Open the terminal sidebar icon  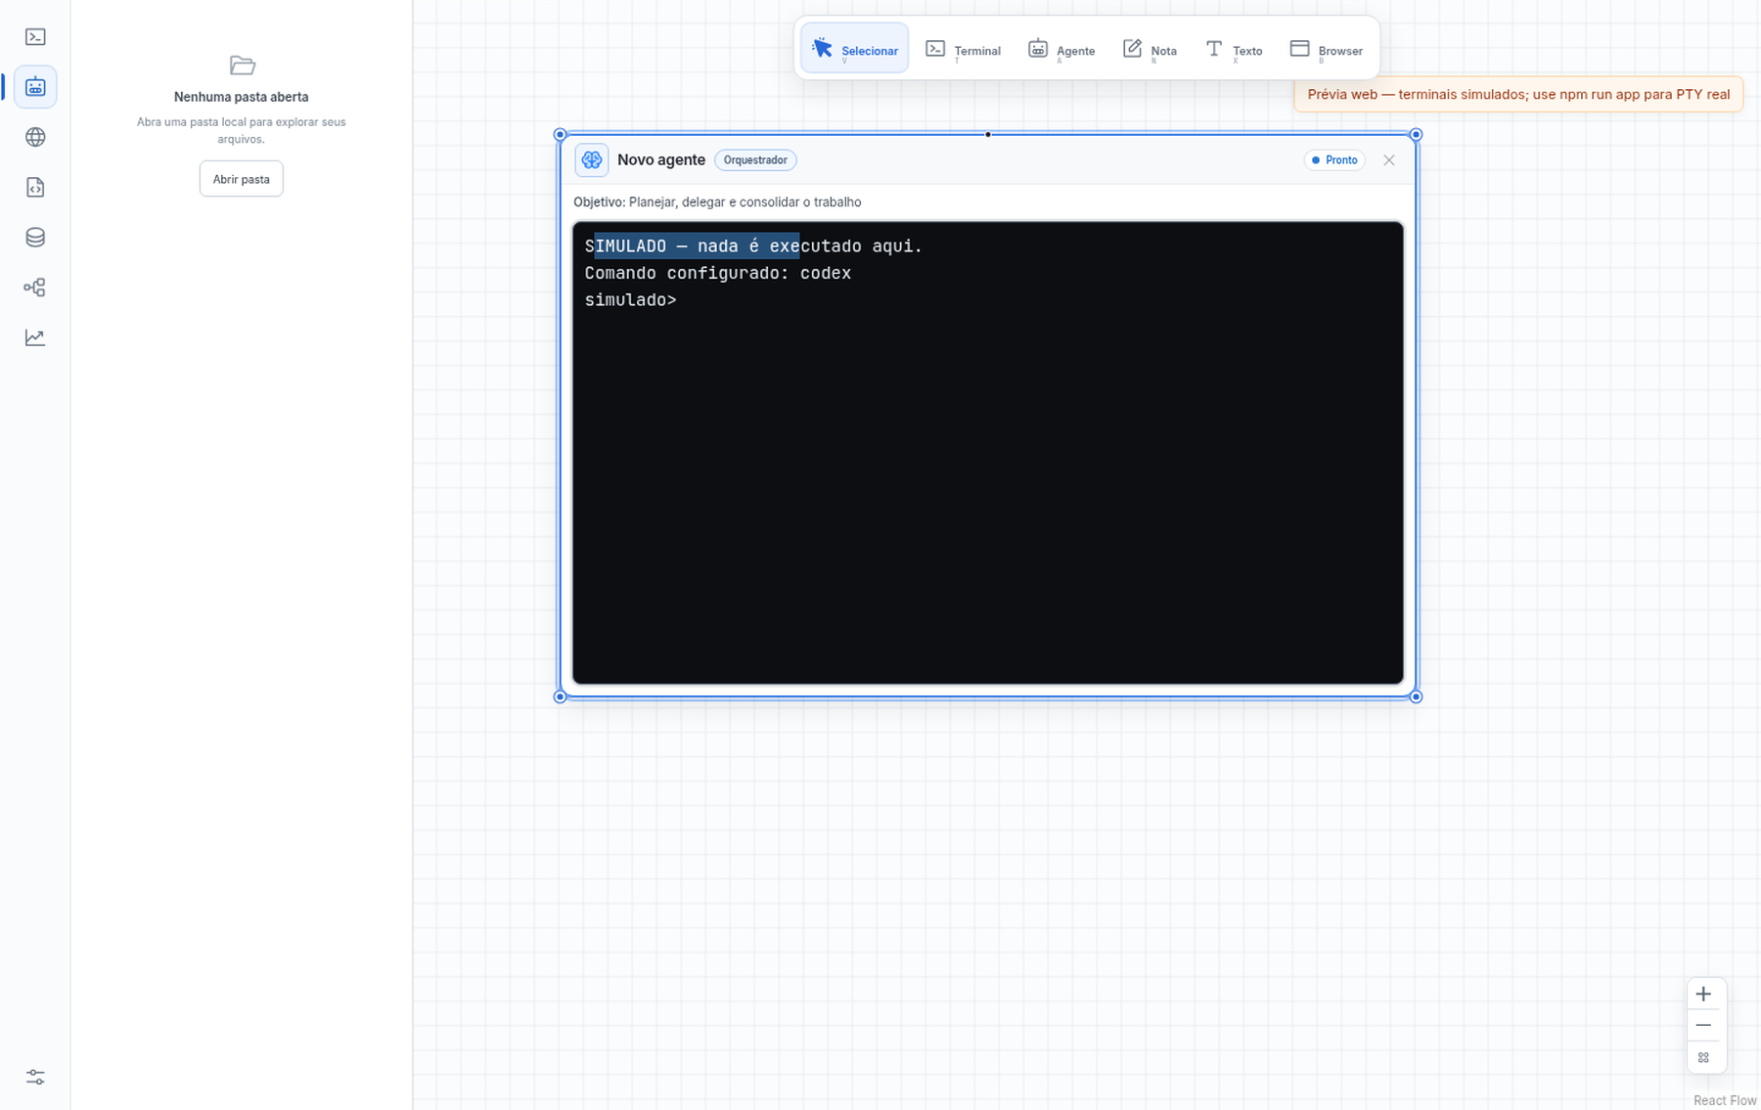click(35, 37)
